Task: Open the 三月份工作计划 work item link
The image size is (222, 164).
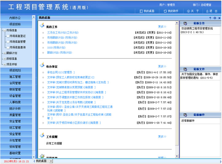Action: point(63,33)
